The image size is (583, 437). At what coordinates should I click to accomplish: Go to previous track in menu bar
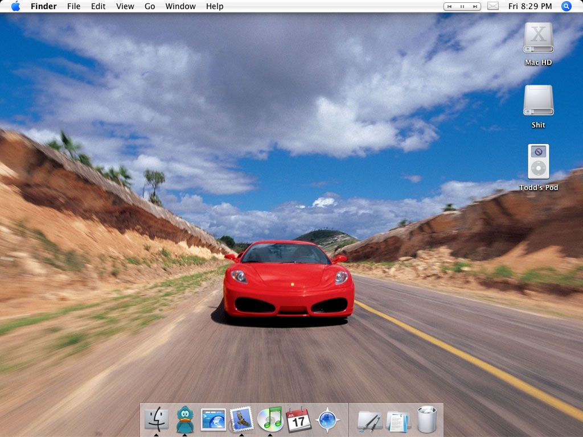click(450, 6)
